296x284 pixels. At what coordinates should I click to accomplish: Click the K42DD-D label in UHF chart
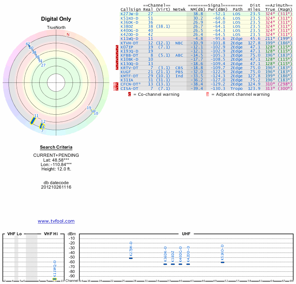coord(188,254)
